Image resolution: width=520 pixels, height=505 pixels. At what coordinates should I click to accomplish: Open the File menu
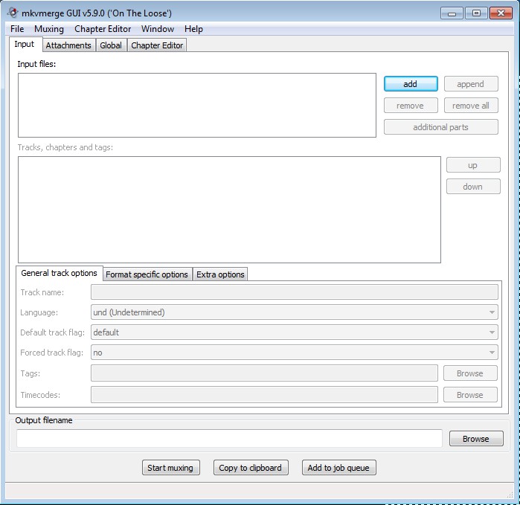pos(17,29)
